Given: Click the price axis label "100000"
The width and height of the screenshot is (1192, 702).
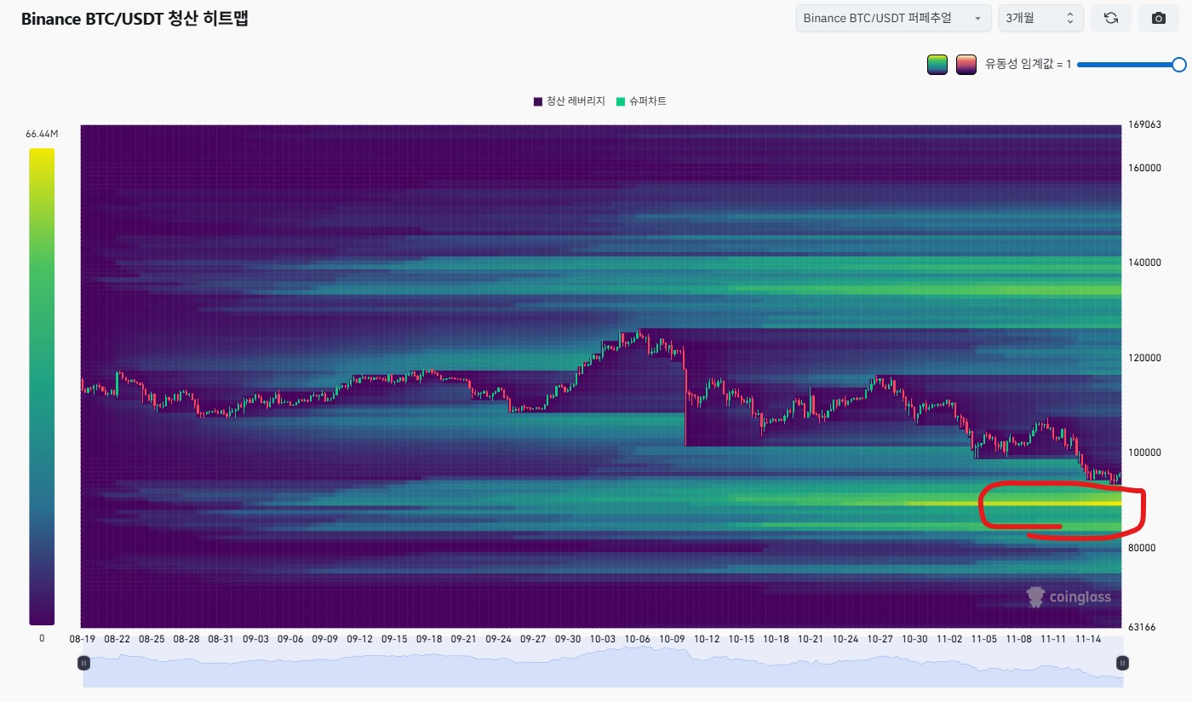Looking at the screenshot, I should pyautogui.click(x=1143, y=453).
